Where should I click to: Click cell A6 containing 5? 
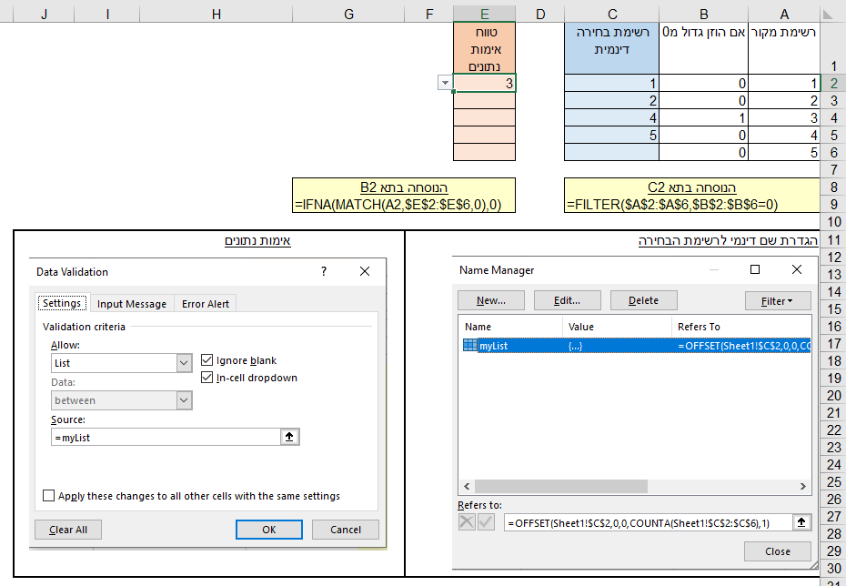pyautogui.click(x=784, y=152)
